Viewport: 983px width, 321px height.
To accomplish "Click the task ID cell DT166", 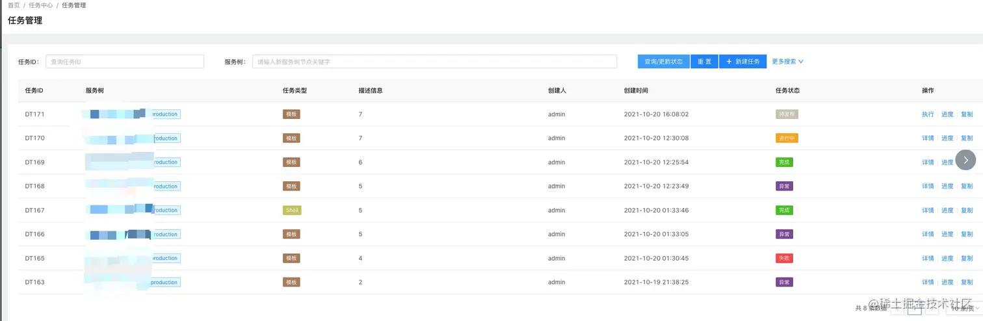I will (x=34, y=235).
